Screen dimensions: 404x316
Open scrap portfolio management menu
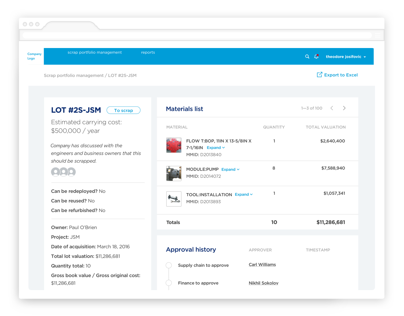[95, 52]
